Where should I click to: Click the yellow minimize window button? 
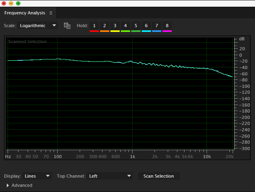point(11,3)
